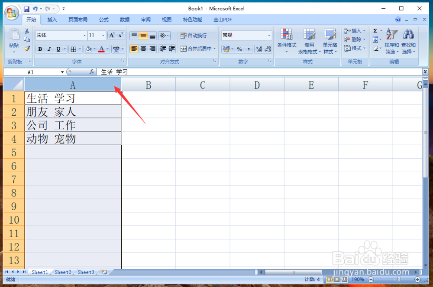Screen dimensions: 433x287
Task: Open the 合并后居中 dropdown arrow
Action: coord(215,49)
